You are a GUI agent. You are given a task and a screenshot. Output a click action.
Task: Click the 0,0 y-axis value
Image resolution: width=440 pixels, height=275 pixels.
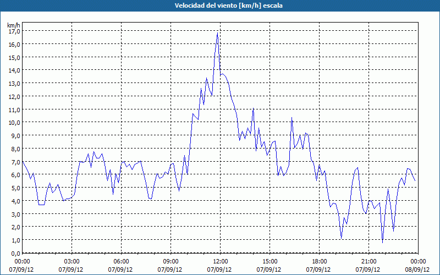(15, 254)
